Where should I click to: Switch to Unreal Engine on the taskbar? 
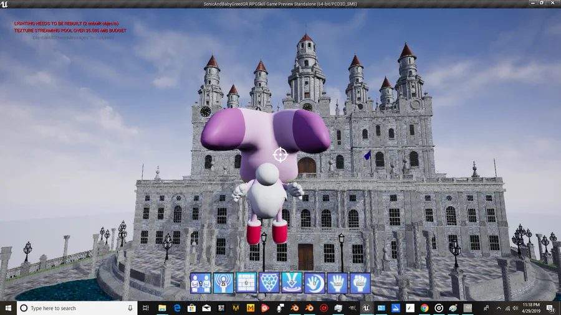point(366,308)
